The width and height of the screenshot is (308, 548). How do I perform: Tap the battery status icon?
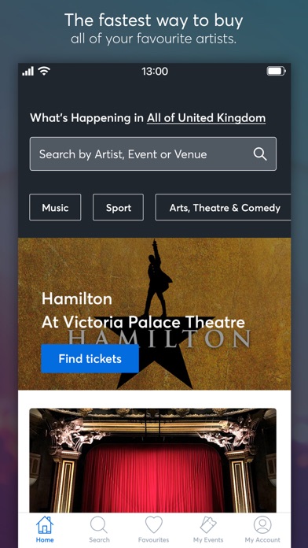coord(276,72)
